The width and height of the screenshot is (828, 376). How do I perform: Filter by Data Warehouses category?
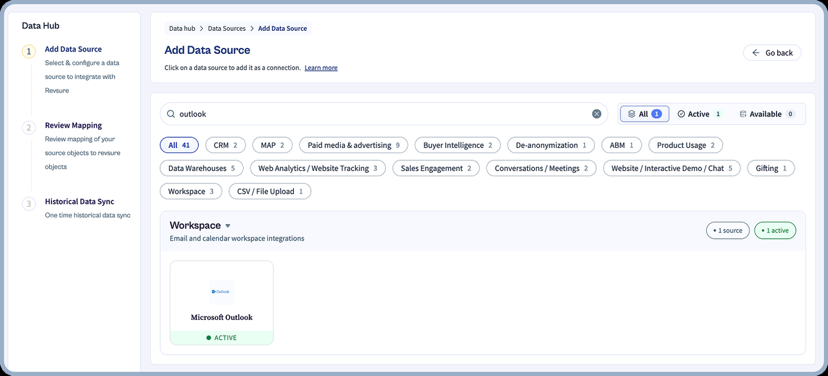coord(202,168)
